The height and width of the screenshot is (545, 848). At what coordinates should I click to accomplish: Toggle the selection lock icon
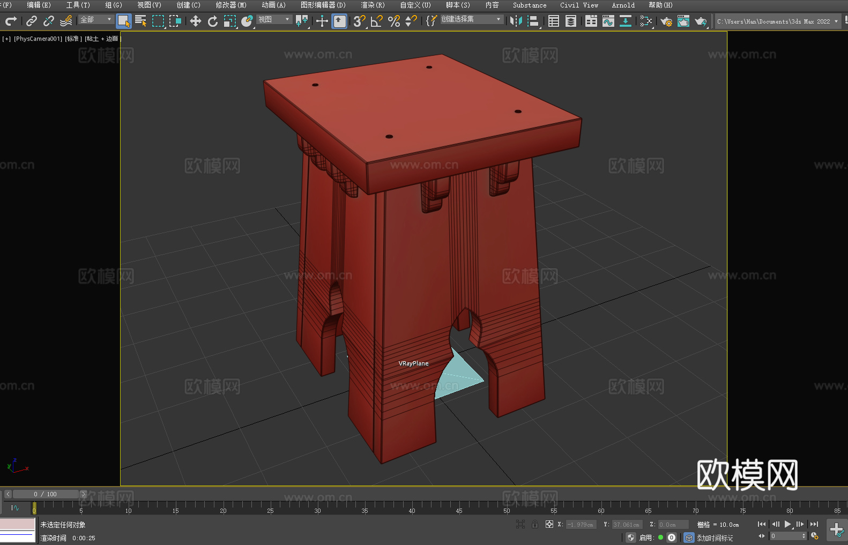(535, 524)
